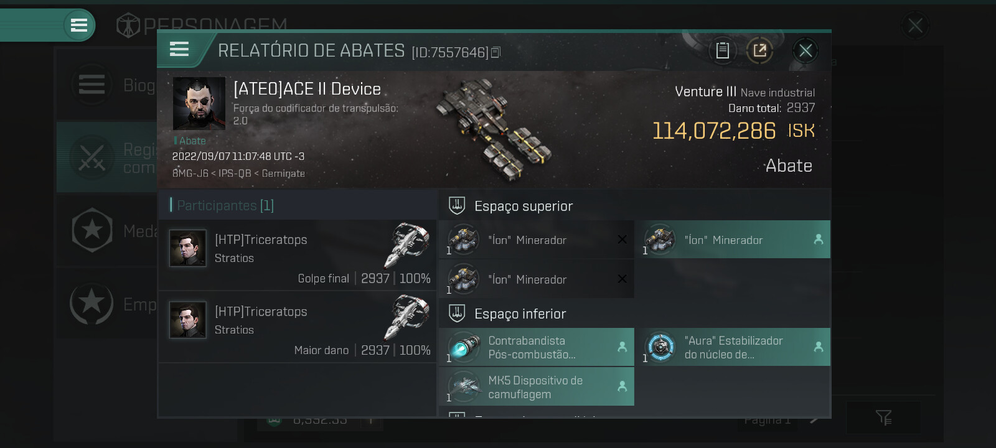The image size is (996, 448).
Task: Select the MK5 Dispositivo de camuflagem module
Action: (537, 386)
